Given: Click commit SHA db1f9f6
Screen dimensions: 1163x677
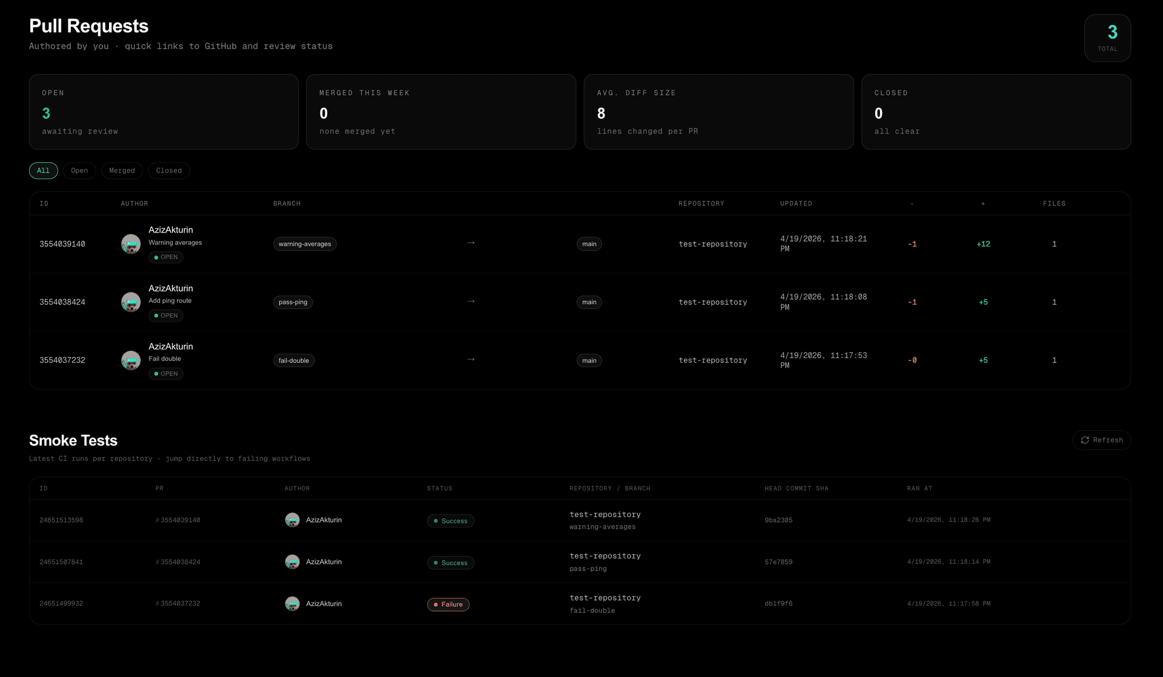Looking at the screenshot, I should pyautogui.click(x=778, y=604).
